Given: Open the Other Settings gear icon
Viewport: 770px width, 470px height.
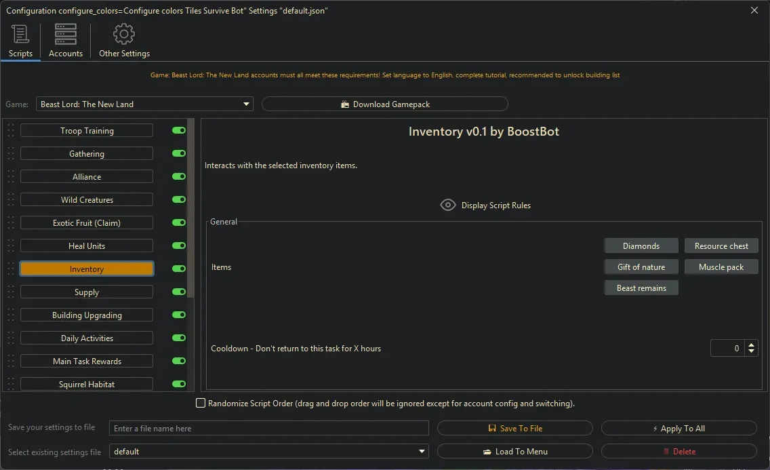Looking at the screenshot, I should [124, 35].
